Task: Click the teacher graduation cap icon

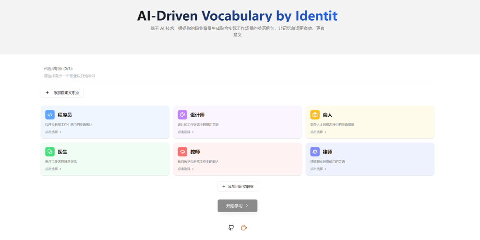Action: click(x=182, y=152)
